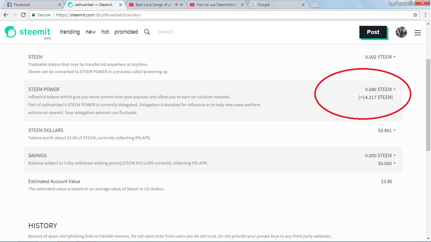Click the STEEM DOLLARS heading

(46, 130)
